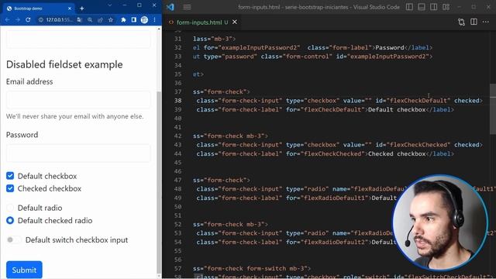496x279 pixels.
Task: Open VS Code hamburger application menu
Action: point(187,7)
